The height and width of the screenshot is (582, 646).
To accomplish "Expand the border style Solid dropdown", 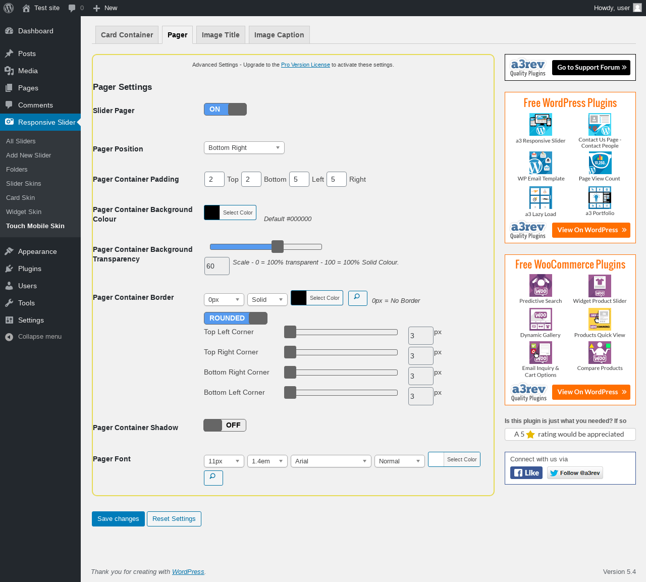I will point(267,299).
